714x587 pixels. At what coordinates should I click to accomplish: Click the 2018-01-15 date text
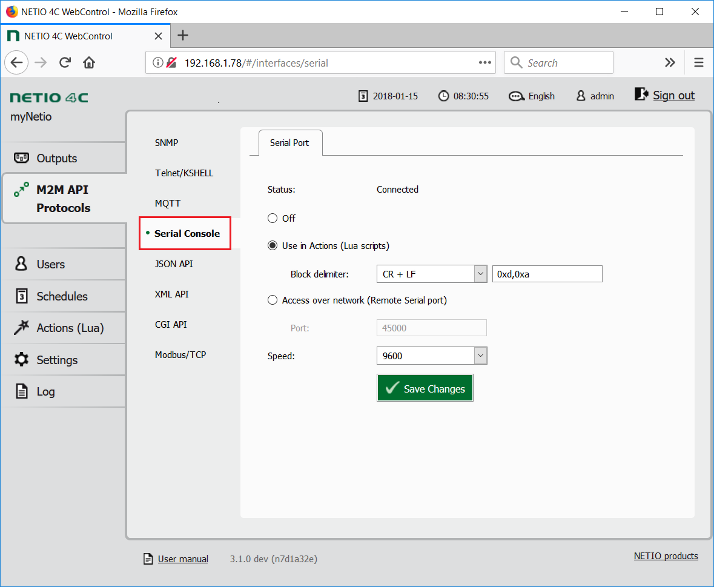(x=395, y=96)
